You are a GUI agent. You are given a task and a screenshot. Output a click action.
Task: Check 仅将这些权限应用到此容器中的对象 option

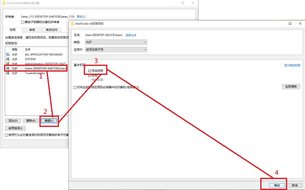(75, 87)
